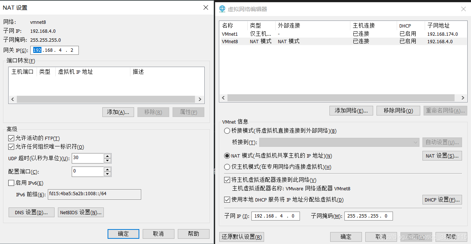
Task: Decrease UDP 超时 value with down arrow
Action: [x=108, y=161]
